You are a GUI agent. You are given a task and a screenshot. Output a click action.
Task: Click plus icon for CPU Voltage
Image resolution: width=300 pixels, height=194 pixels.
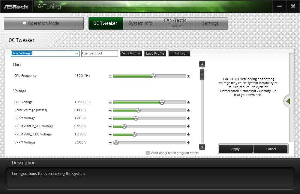point(188,102)
